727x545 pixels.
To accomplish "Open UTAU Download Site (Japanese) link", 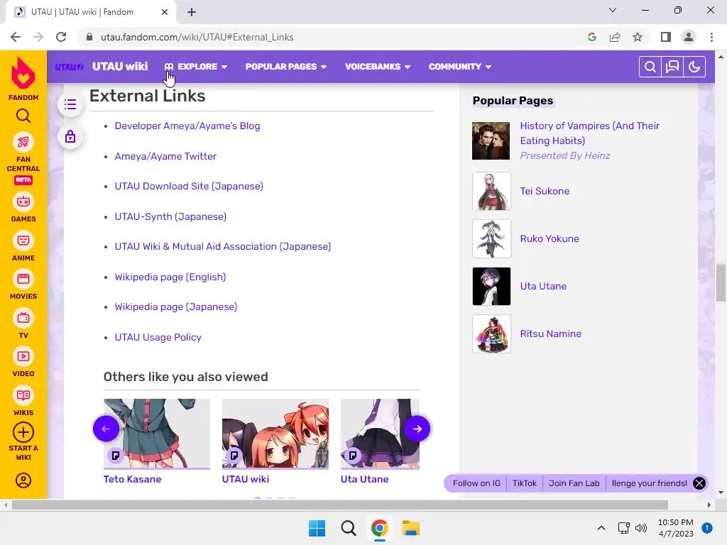I will click(189, 187).
